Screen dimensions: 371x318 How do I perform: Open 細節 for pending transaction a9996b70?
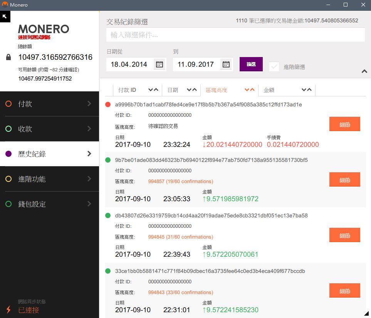click(344, 124)
